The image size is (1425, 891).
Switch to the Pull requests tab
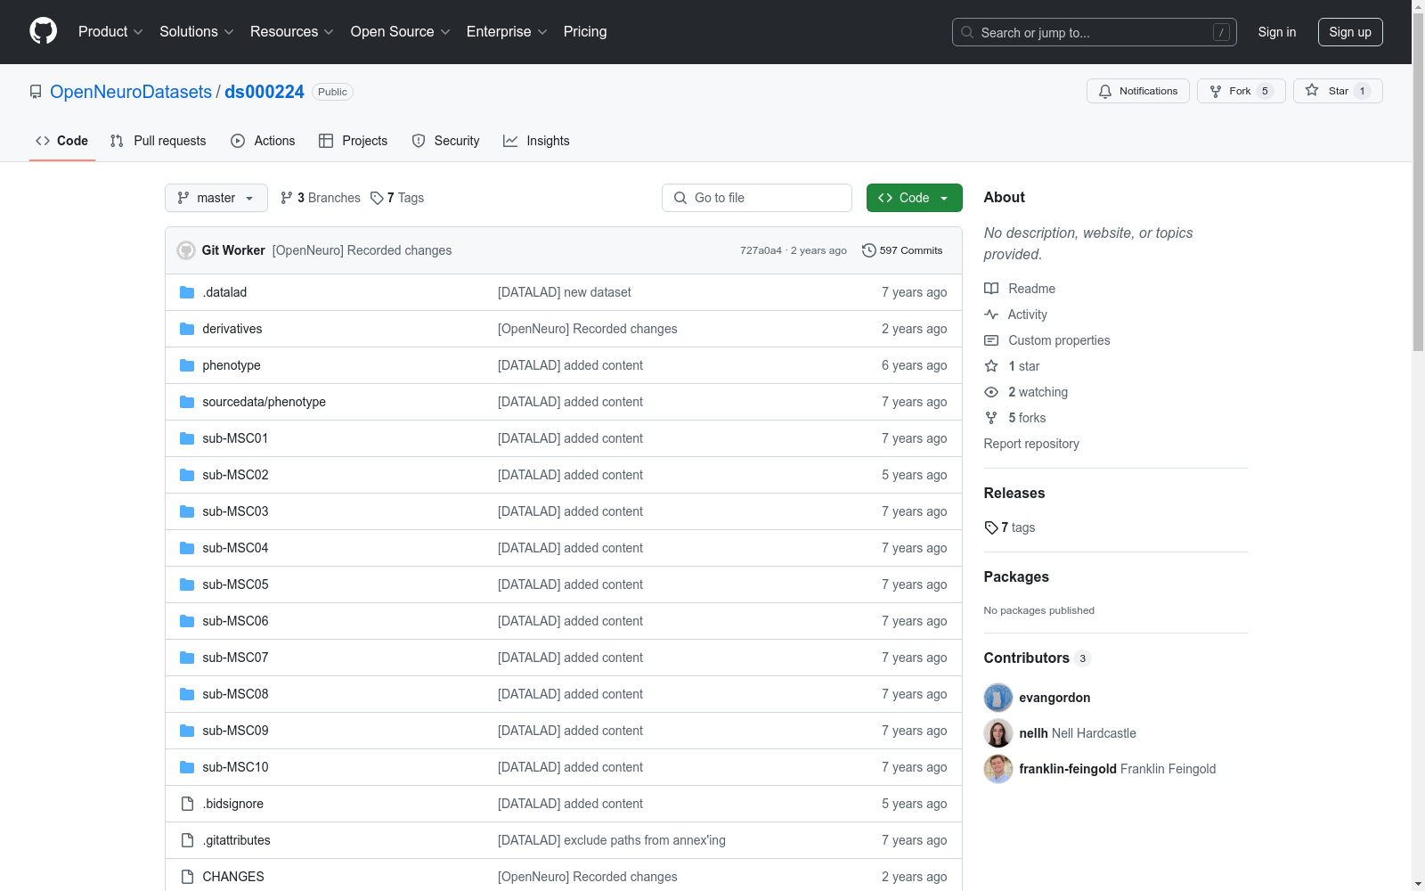(x=159, y=141)
